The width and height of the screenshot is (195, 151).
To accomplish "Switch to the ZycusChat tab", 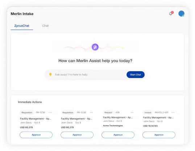I will (22, 26).
